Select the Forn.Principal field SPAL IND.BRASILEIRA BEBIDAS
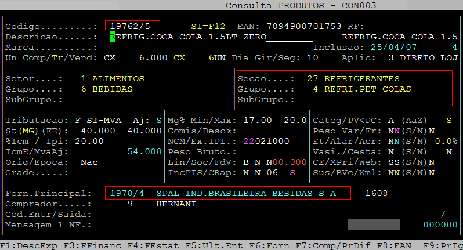Image resolution: width=463 pixels, height=250 pixels. coord(228,193)
